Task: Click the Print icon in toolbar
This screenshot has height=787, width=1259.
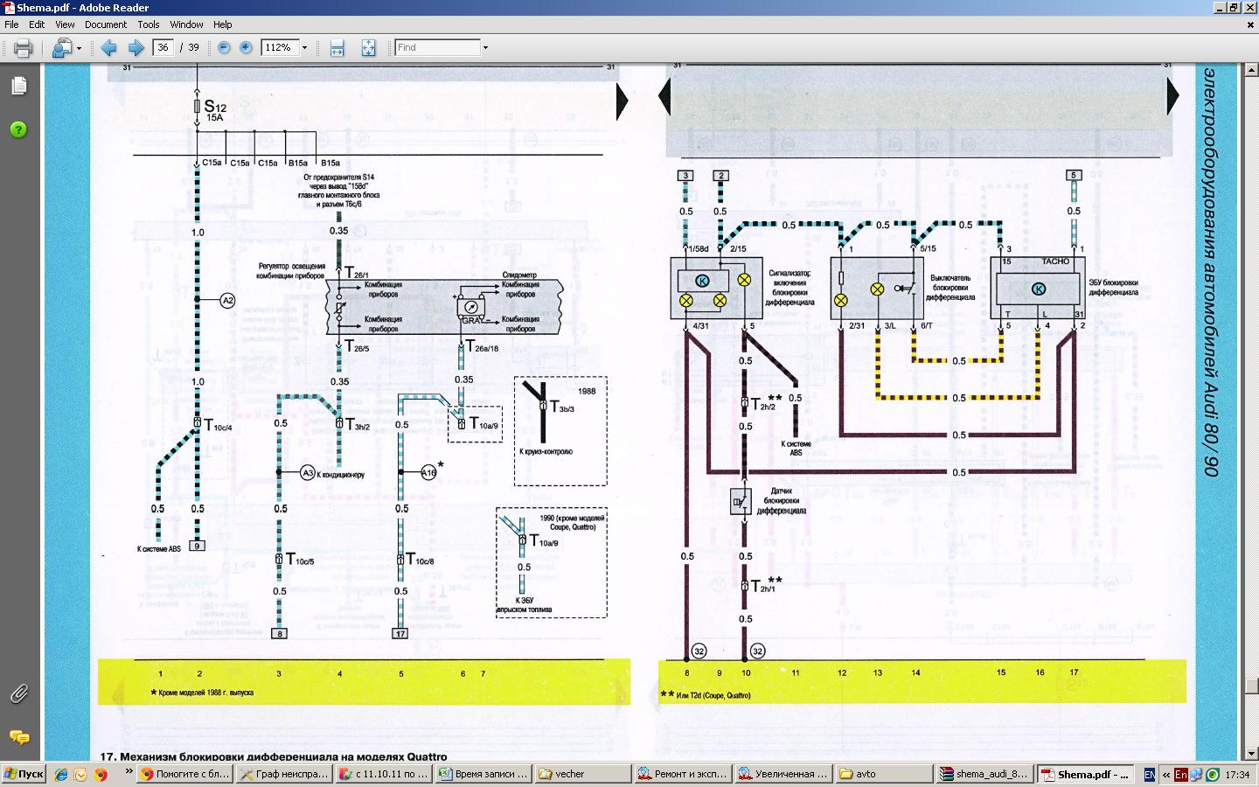Action: [x=24, y=48]
